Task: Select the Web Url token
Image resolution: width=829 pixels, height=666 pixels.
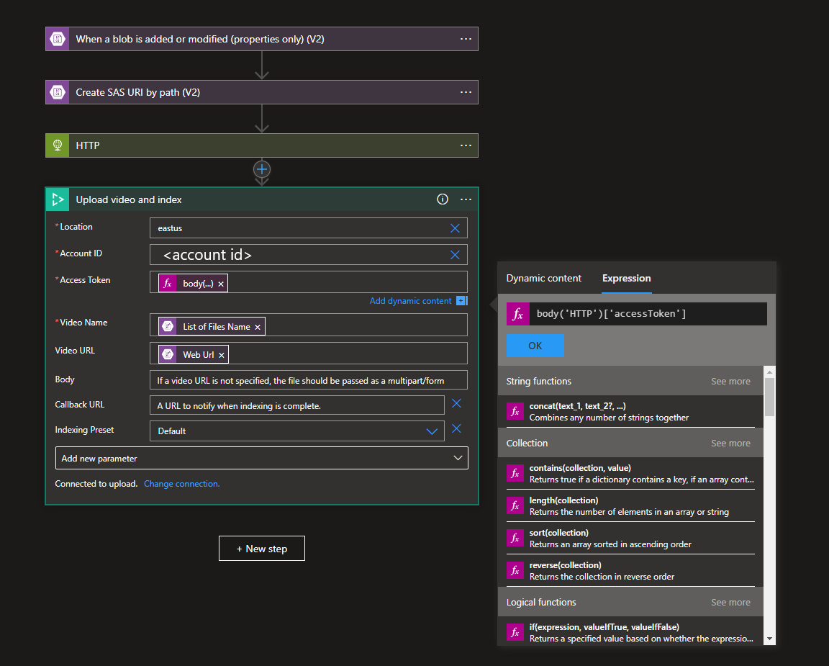Action: pyautogui.click(x=193, y=354)
